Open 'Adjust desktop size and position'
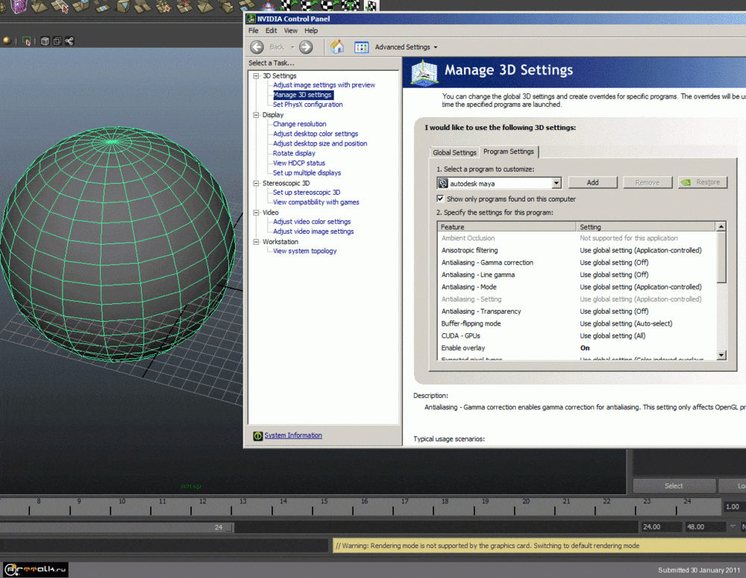746x578 pixels. coord(320,143)
